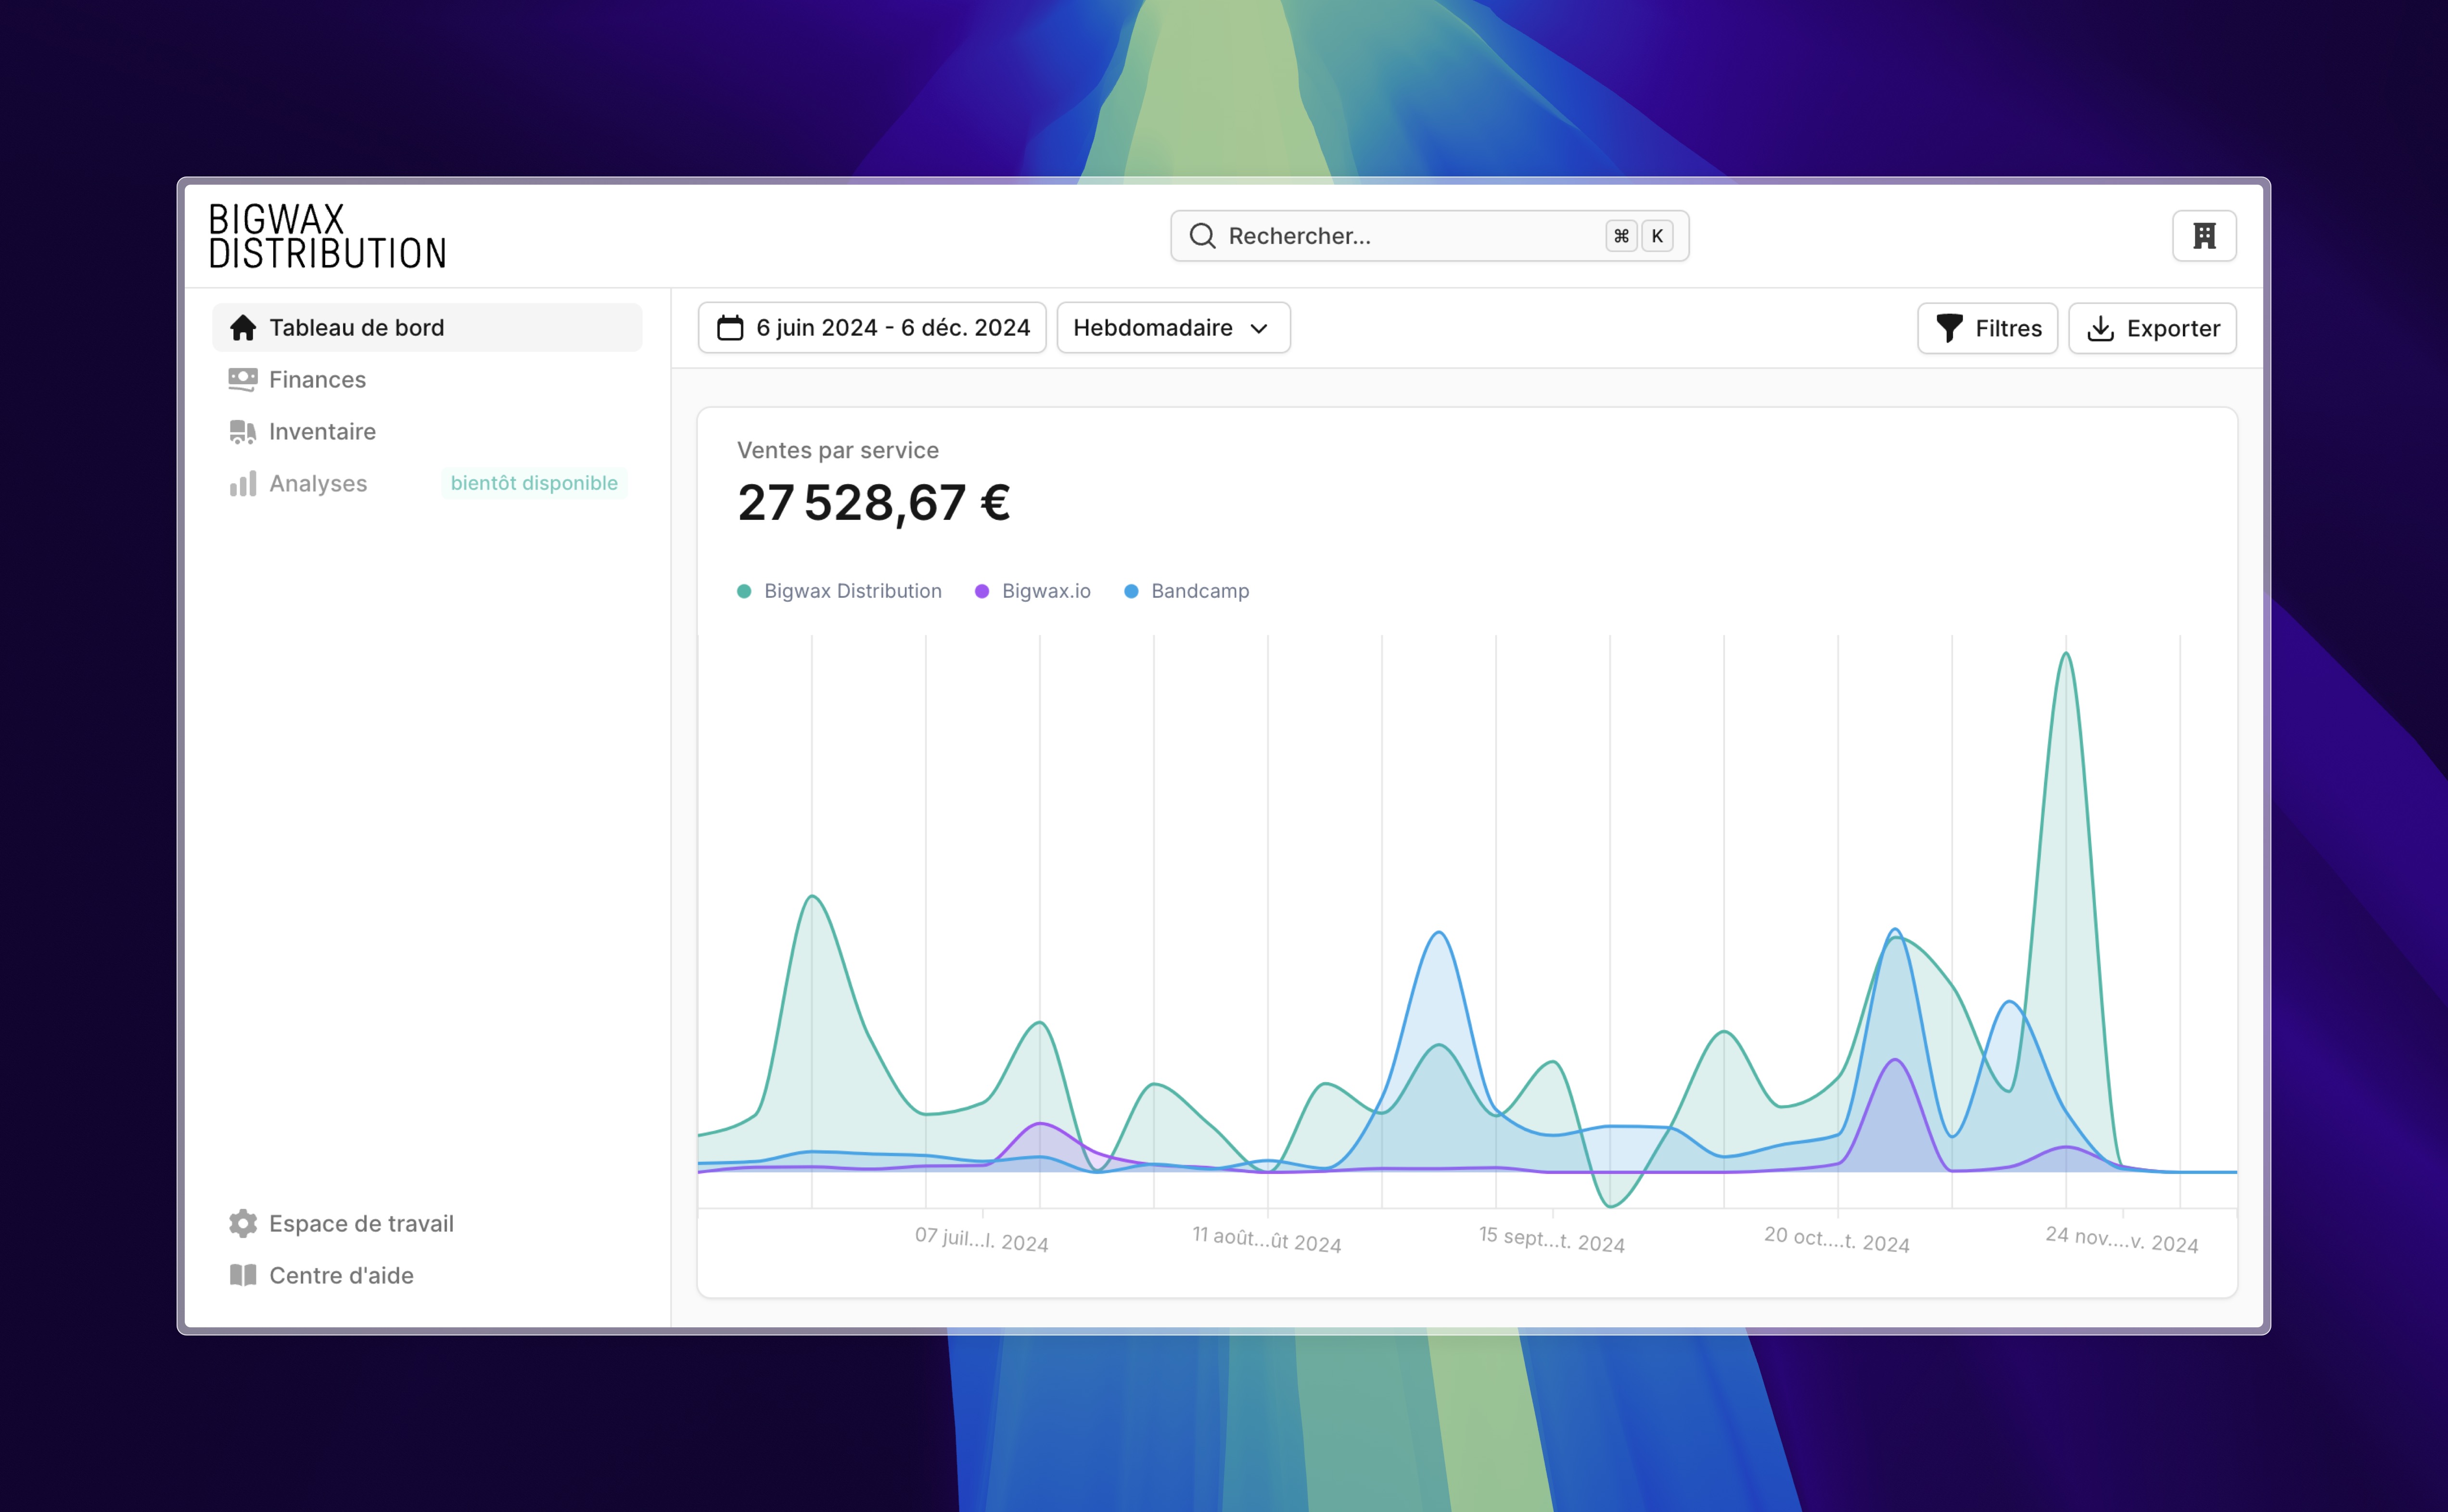Image resolution: width=2448 pixels, height=1512 pixels.
Task: Click the search magnifier icon
Action: pos(1201,236)
